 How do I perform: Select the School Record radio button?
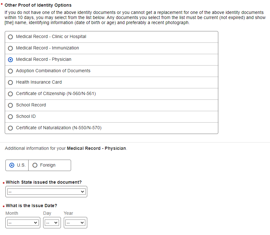coord(10,105)
